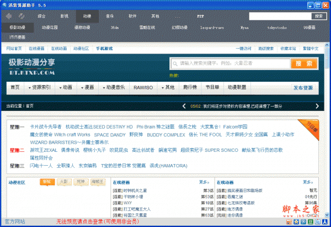
Task: Click the page scrollbar down arrow
Action: (x=327, y=215)
